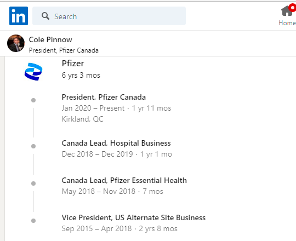The image size is (296, 241).
Task: Select Vice President, US Alternate Site Business
Action: pyautogui.click(x=133, y=217)
